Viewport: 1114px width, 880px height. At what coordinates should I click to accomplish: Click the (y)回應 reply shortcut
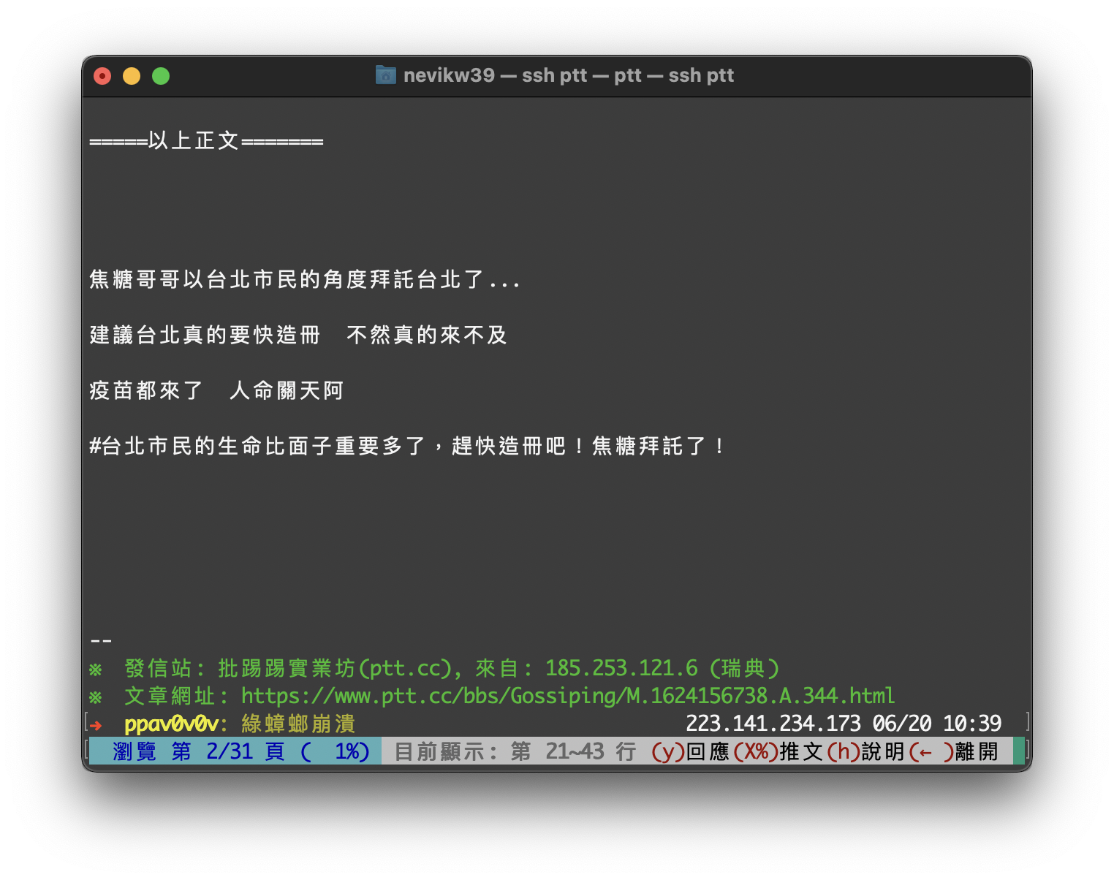coord(690,751)
